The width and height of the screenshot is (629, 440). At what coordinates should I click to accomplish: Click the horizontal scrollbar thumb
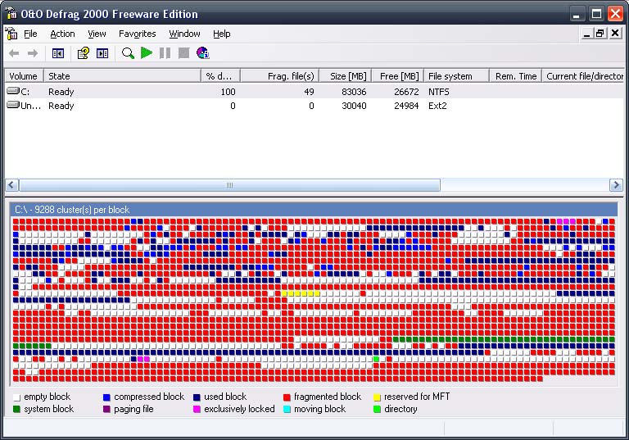click(x=229, y=185)
